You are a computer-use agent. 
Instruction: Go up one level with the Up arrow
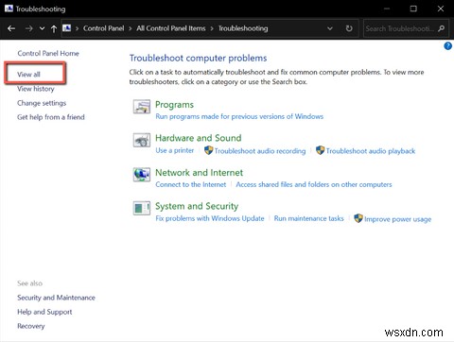tap(54, 28)
